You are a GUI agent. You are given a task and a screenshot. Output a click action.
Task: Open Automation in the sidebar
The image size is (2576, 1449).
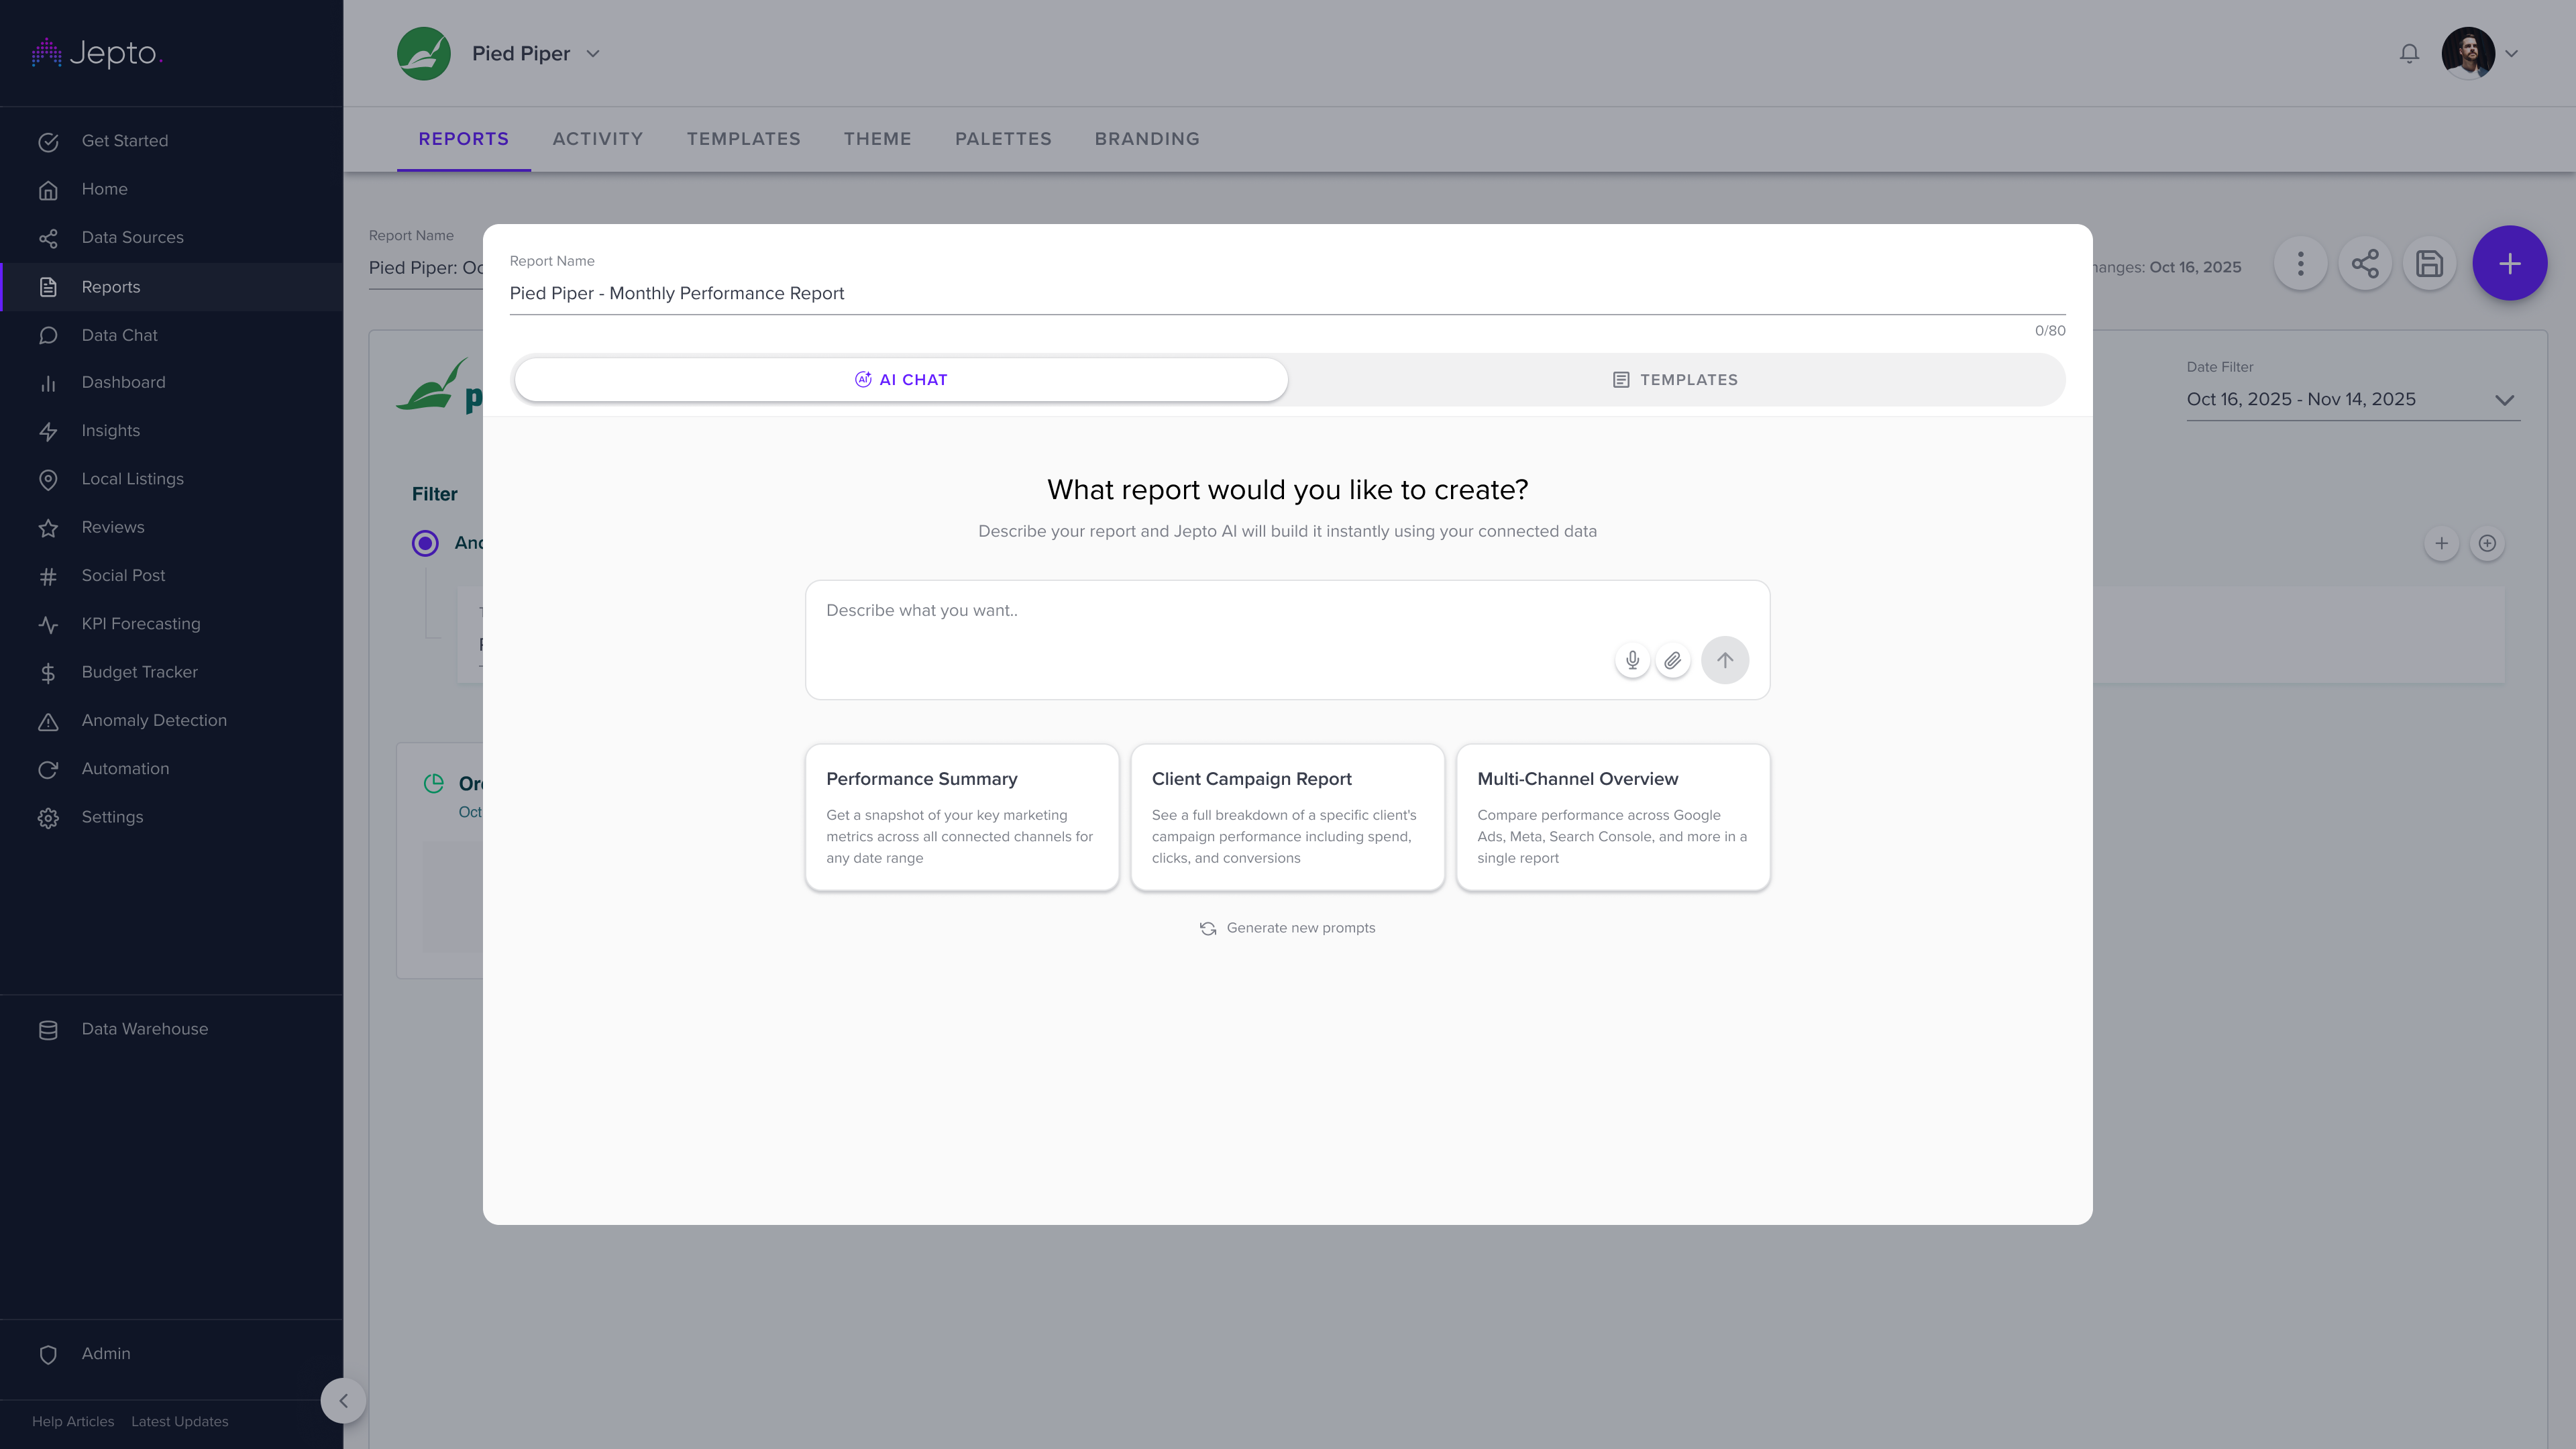pos(171,769)
